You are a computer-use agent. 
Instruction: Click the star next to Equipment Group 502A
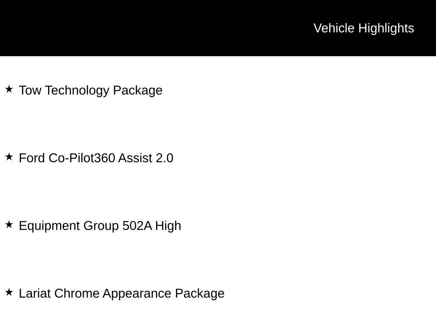(x=9, y=224)
